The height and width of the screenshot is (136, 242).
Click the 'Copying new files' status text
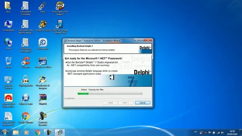96,90
